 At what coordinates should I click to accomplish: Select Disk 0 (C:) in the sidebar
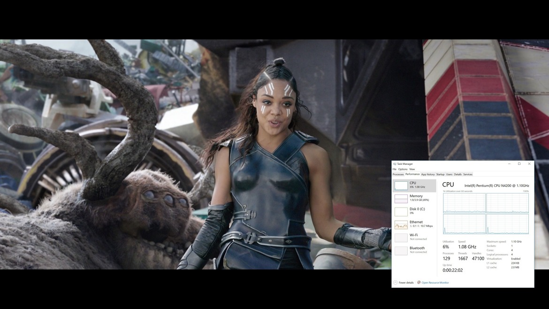click(x=414, y=211)
